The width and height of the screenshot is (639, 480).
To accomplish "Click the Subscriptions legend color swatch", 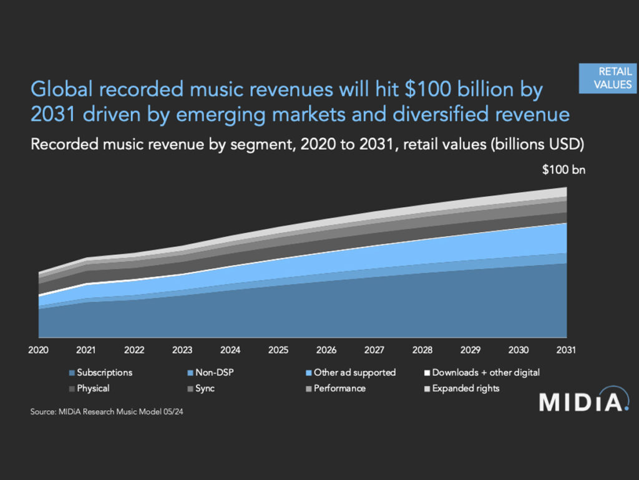I will (x=72, y=373).
